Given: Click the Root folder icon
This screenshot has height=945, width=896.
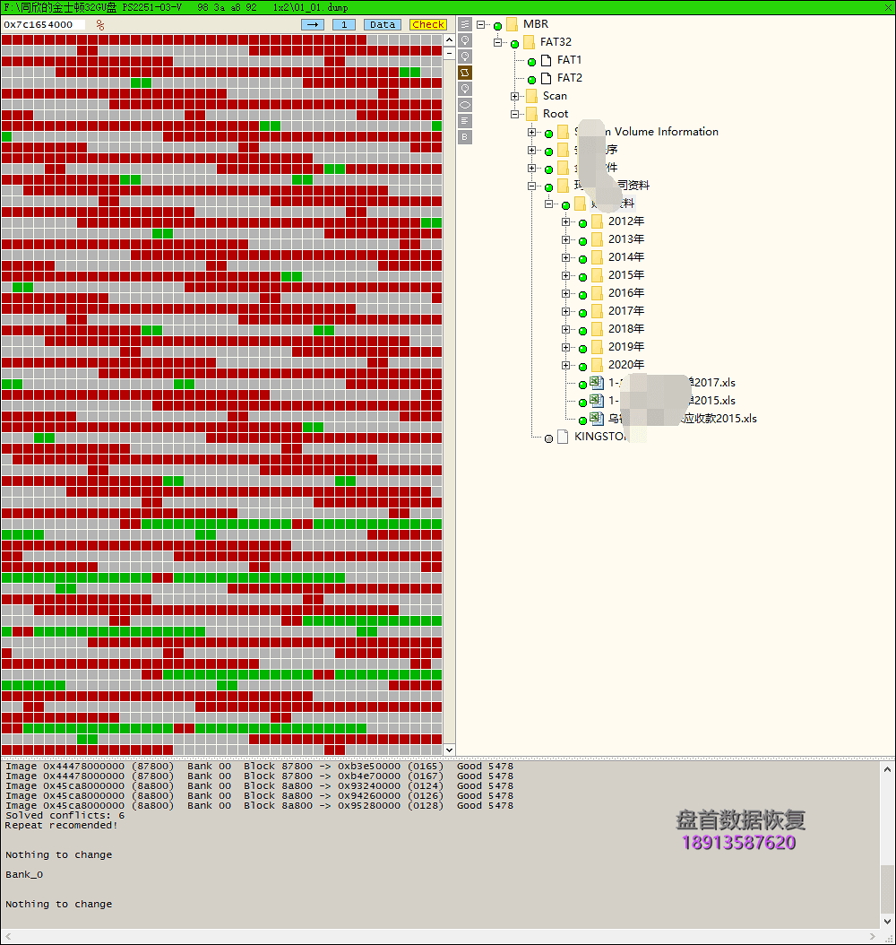Looking at the screenshot, I should pyautogui.click(x=531, y=114).
